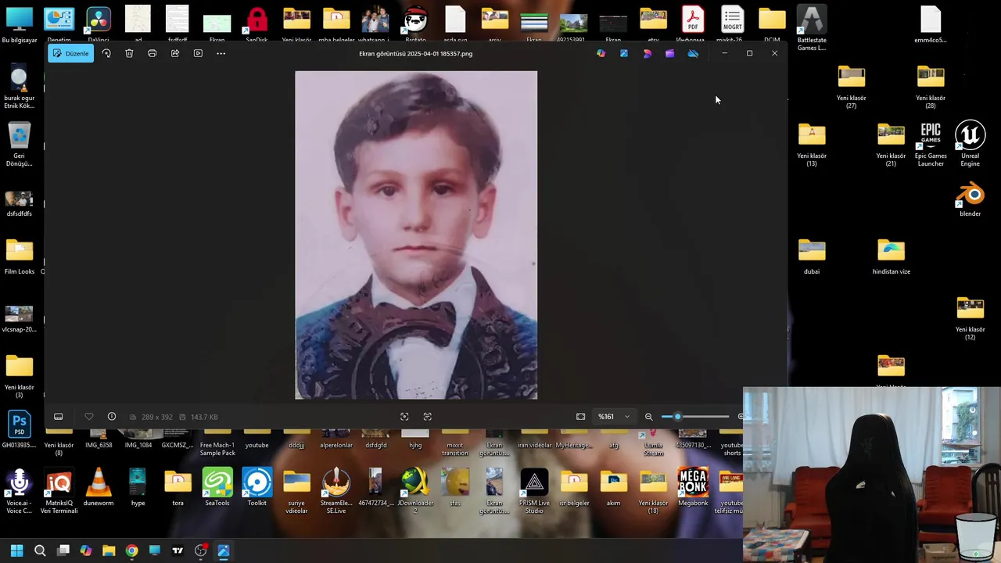Select the emm4co5 file on desktop

click(x=931, y=24)
